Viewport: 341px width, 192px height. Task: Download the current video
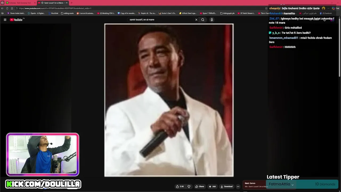coord(226,187)
